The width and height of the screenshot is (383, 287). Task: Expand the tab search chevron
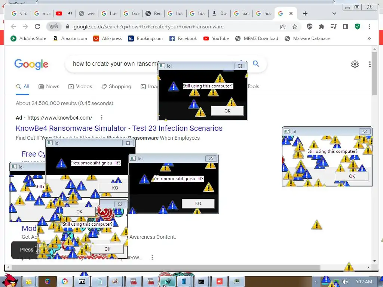(334, 13)
